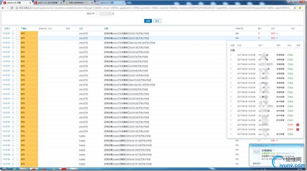Sort problems by the 严重性 column header
Image resolution: width=307 pixels, height=171 pixels.
pos(24,29)
